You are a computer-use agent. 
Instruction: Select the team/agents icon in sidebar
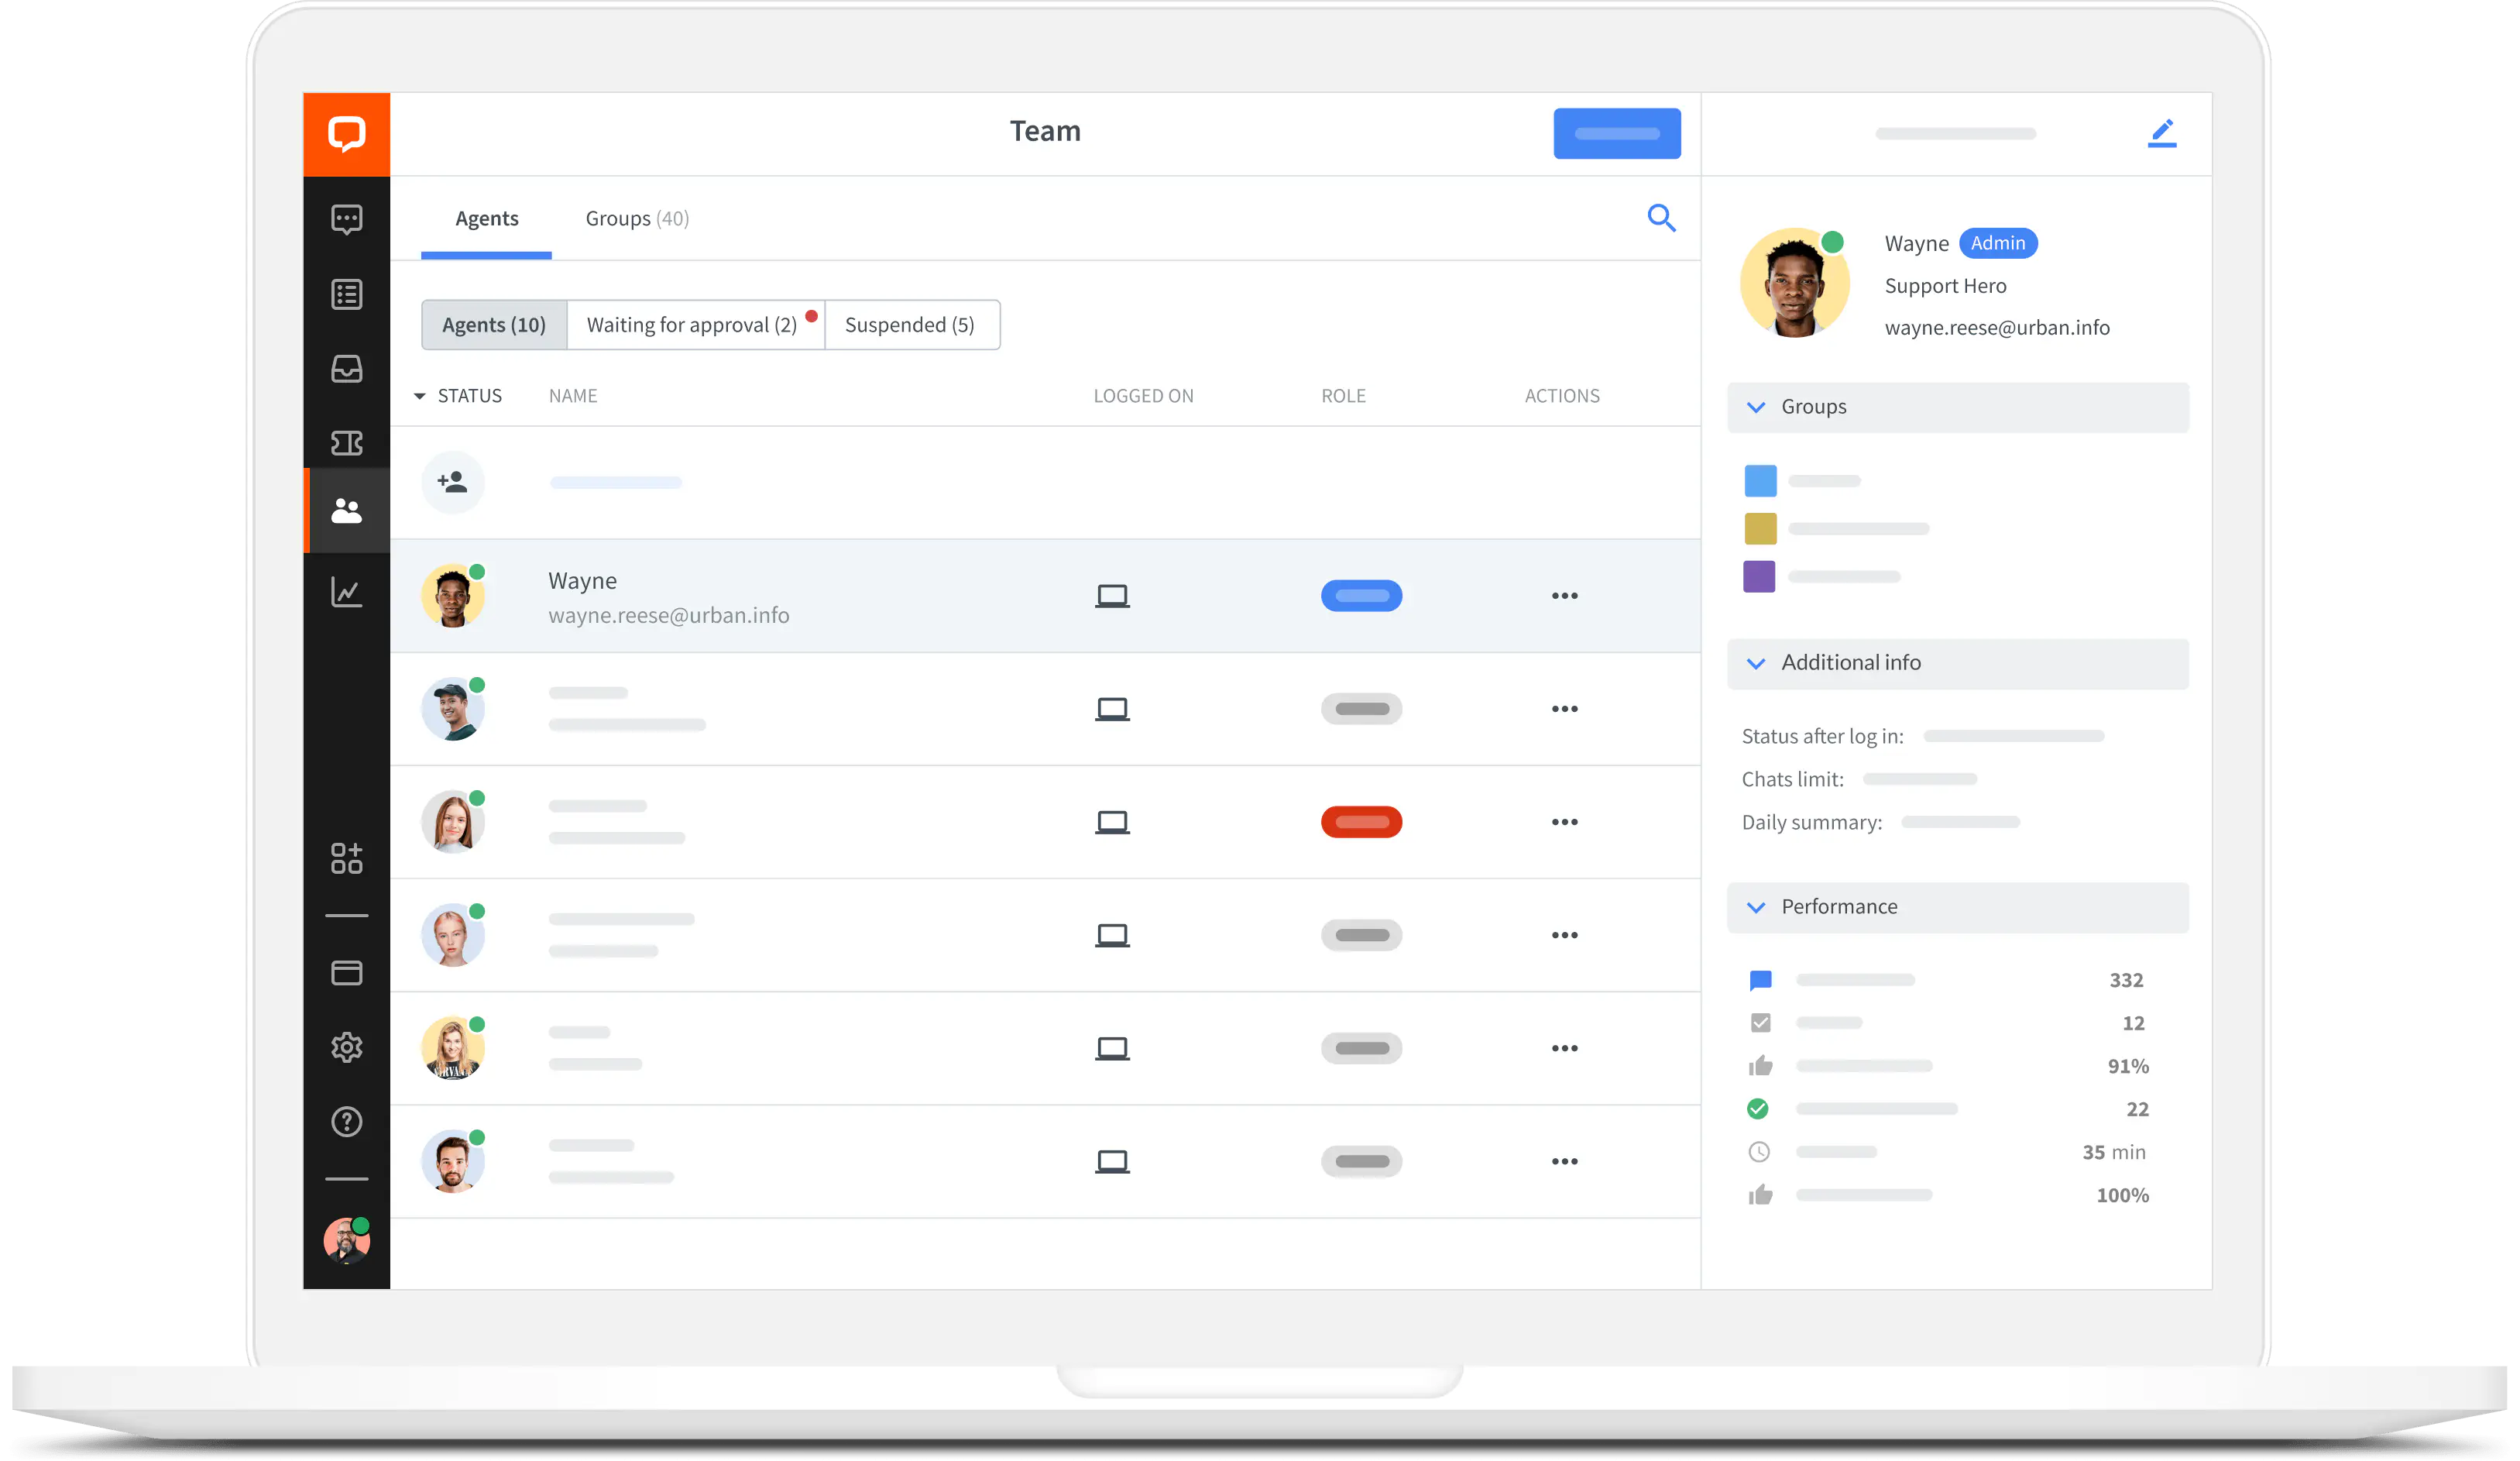point(346,508)
